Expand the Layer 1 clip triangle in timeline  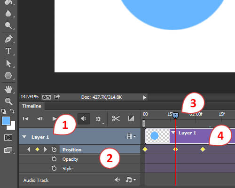(x=173, y=133)
